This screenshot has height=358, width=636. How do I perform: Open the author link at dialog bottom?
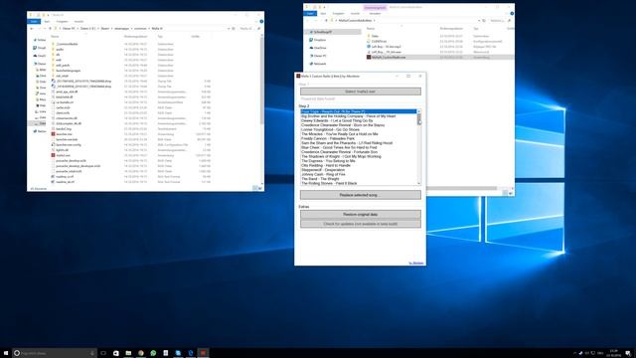(x=416, y=263)
